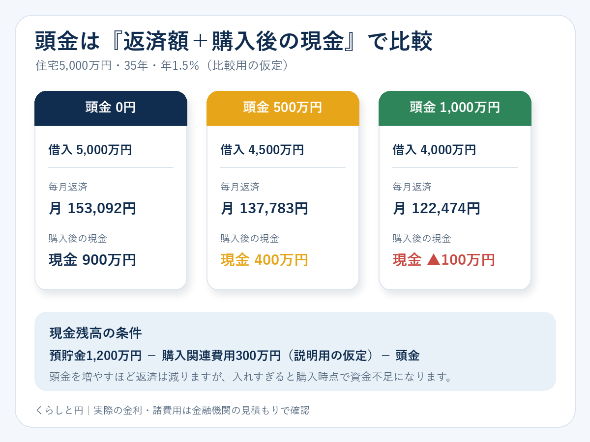The width and height of the screenshot is (590, 442).
Task: Select the formula 預貯金1,200万円 − 購入関連費用300万円 line
Action: click(234, 356)
